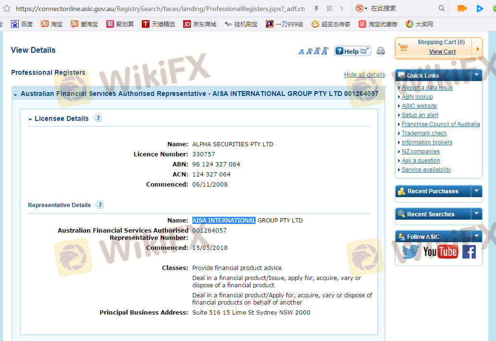Collapse the Licensee Details section
Image resolution: width=496 pixels, height=341 pixels.
30,119
